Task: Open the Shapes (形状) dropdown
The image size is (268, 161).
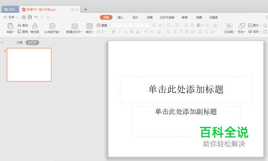Action: (241, 32)
